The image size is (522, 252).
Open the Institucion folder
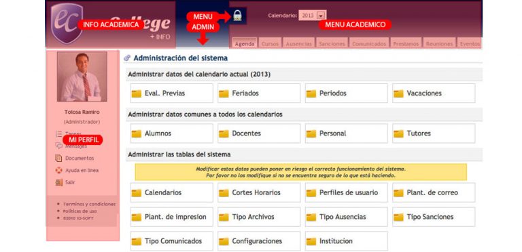(346, 241)
